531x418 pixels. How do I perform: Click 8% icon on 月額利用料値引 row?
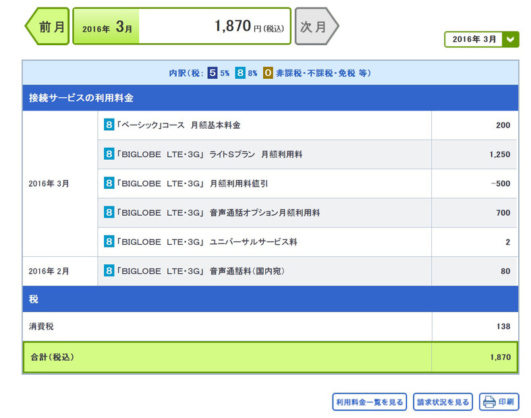coord(109,183)
